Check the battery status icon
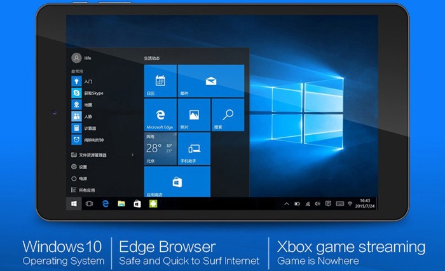 pos(297,204)
